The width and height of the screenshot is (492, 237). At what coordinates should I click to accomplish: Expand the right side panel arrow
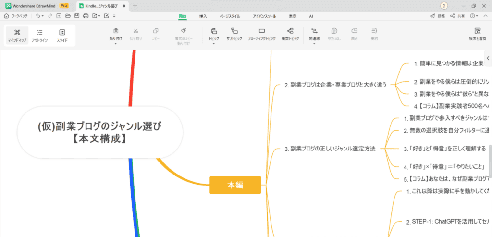click(488, 58)
